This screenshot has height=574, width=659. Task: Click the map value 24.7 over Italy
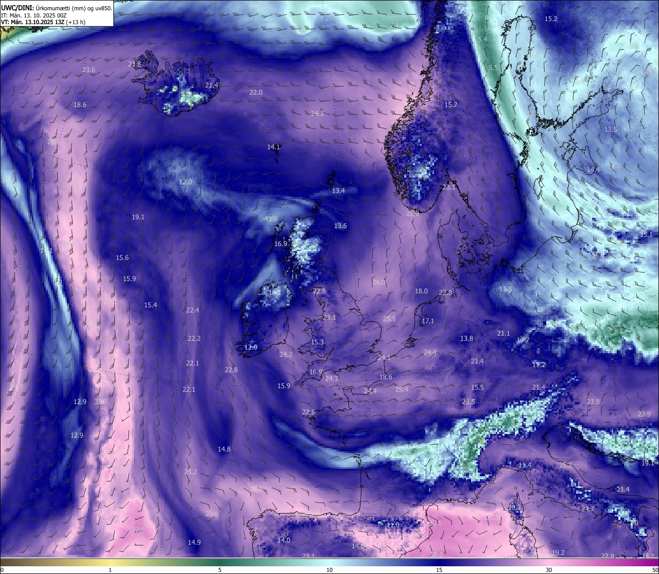point(588,509)
